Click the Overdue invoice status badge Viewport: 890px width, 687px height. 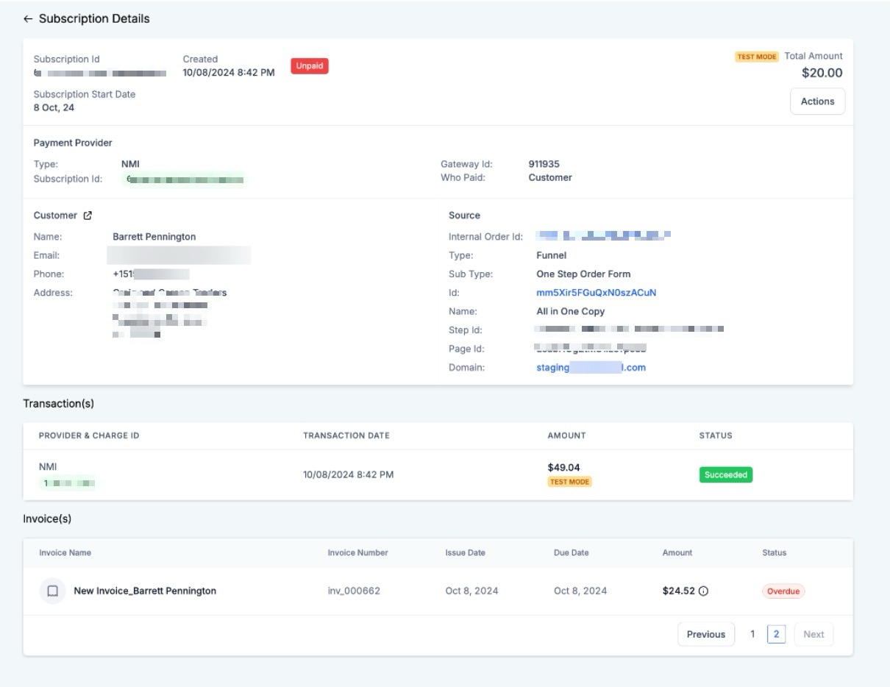tap(783, 591)
